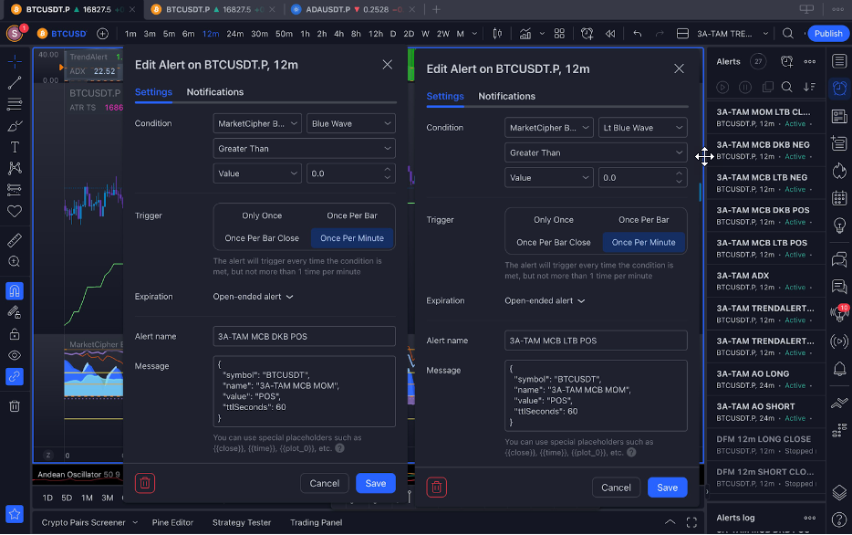Click the heart favorites icon in left toolbar
852x535 pixels.
pos(15,211)
